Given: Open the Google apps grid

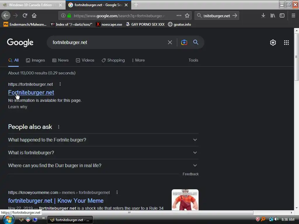Looking at the screenshot, I should click(x=286, y=43).
